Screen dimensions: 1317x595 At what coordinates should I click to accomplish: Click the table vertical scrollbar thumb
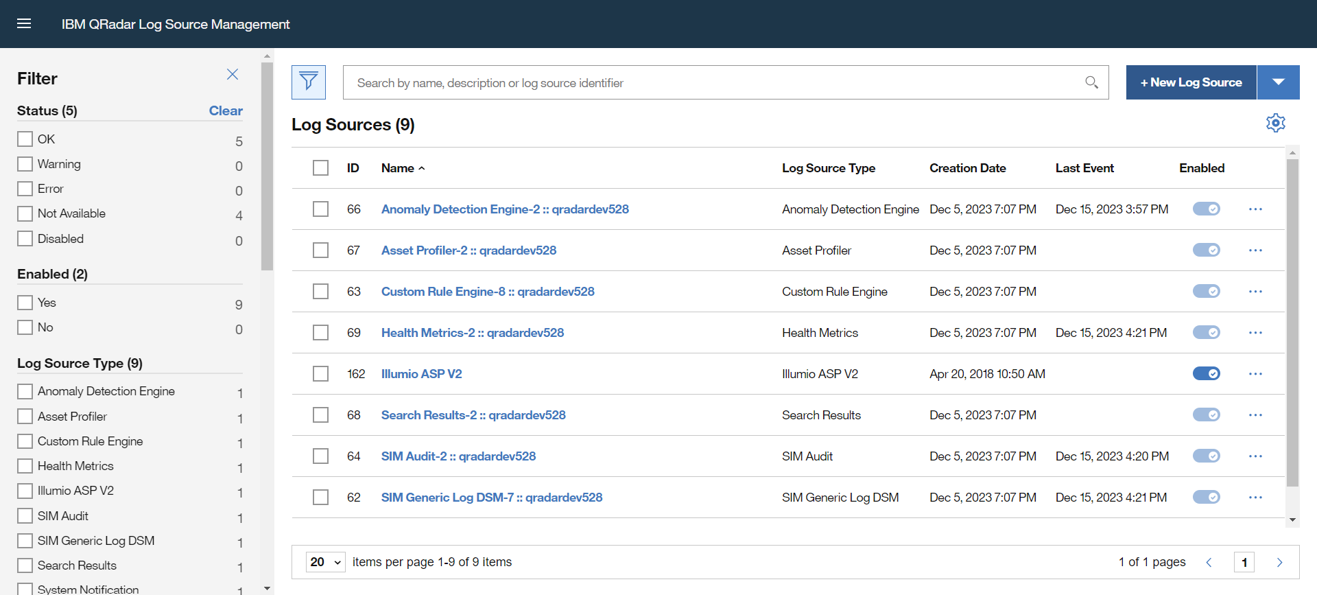(x=1292, y=323)
